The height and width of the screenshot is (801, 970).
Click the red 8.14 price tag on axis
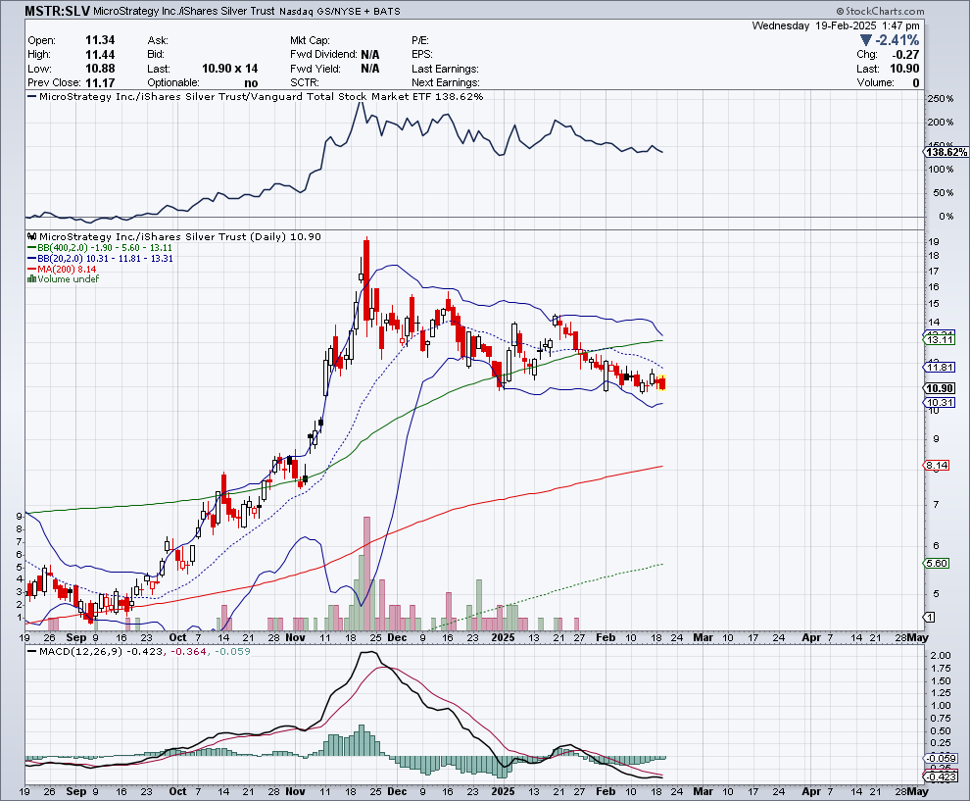937,466
